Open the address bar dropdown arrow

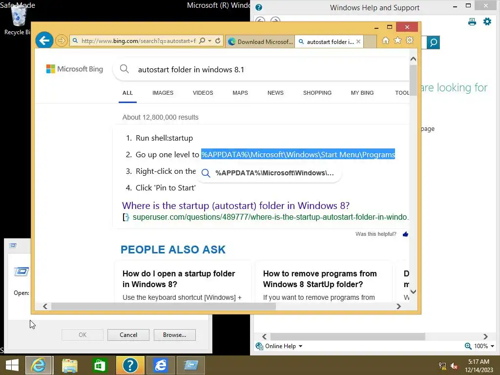209,41
